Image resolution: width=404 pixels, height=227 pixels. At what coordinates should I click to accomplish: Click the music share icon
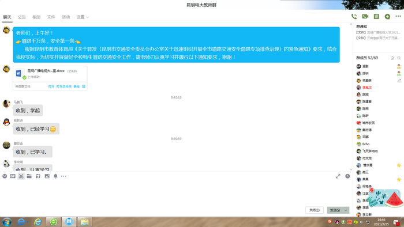[38, 176]
